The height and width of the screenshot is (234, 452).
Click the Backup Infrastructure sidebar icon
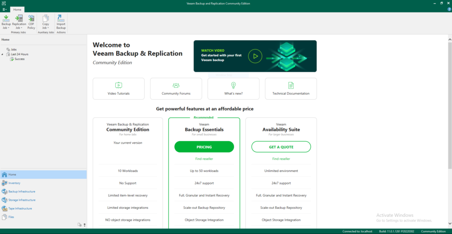4,191
